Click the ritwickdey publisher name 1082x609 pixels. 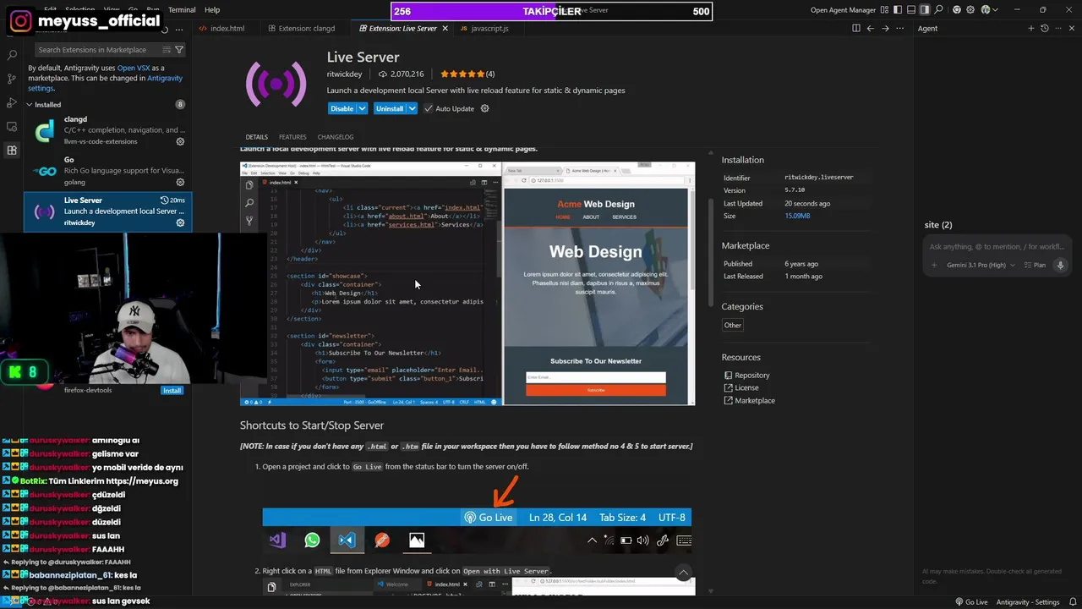pos(344,74)
